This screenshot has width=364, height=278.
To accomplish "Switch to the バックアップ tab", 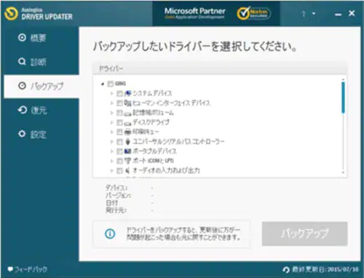I will tap(41, 87).
